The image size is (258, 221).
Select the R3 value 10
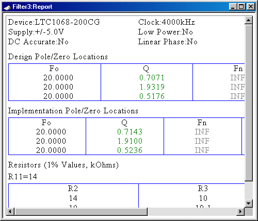203,198
